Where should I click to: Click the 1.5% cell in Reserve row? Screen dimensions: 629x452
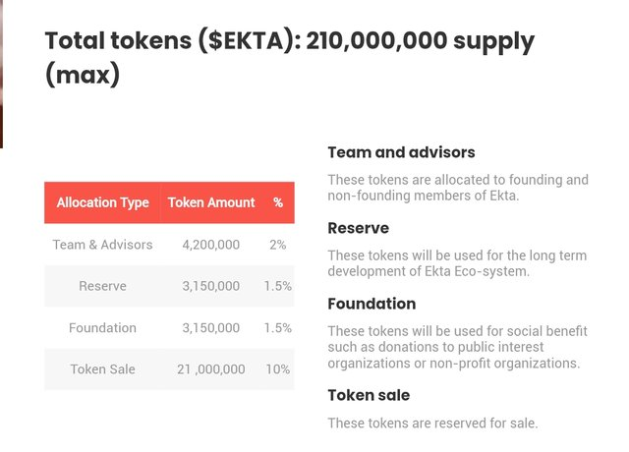[277, 286]
